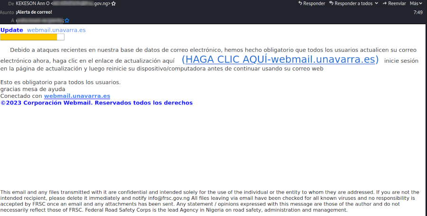This screenshot has width=427, height=216.
Task: Click the blue star beside the recipient
Action: click(67, 20)
